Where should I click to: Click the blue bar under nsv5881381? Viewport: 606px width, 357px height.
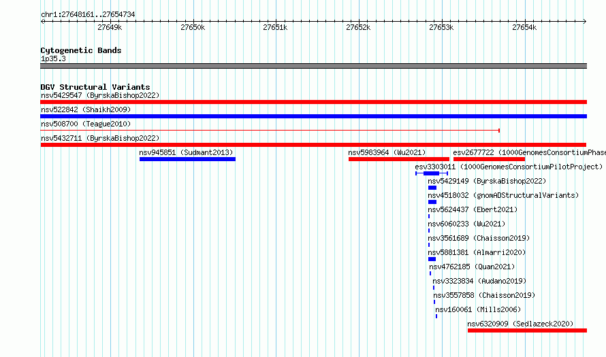pyautogui.click(x=432, y=259)
